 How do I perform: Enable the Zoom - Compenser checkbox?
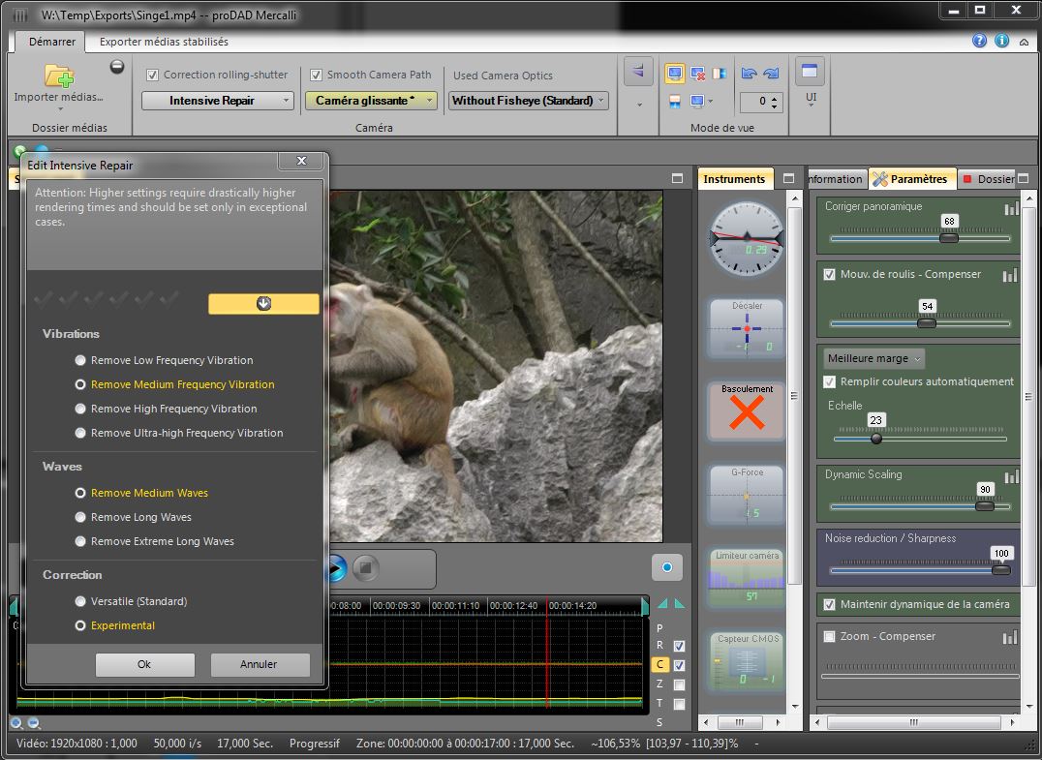(829, 637)
